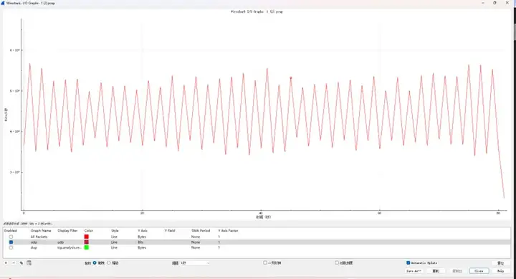
Task: Click the highlighted red data point on the graph
Action: point(290,78)
